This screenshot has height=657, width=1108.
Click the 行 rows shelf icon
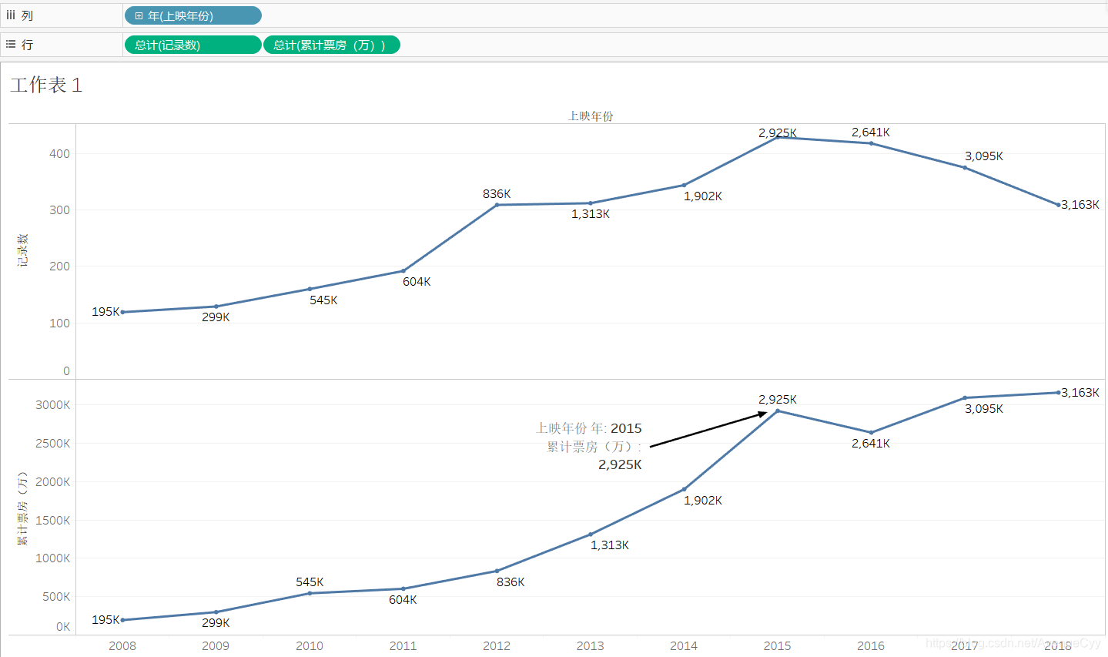11,45
